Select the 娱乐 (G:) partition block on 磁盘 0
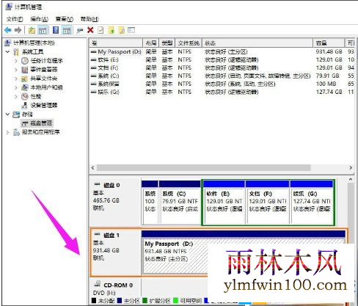The image size is (358, 306). click(x=312, y=203)
